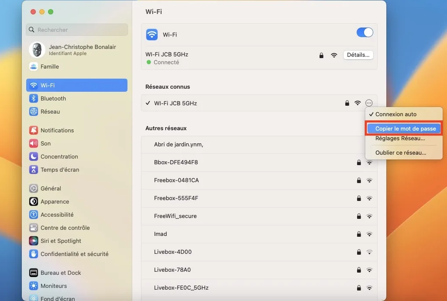This screenshot has width=447, height=301.
Task: Click inside the Rechercher search field
Action: tap(76, 29)
